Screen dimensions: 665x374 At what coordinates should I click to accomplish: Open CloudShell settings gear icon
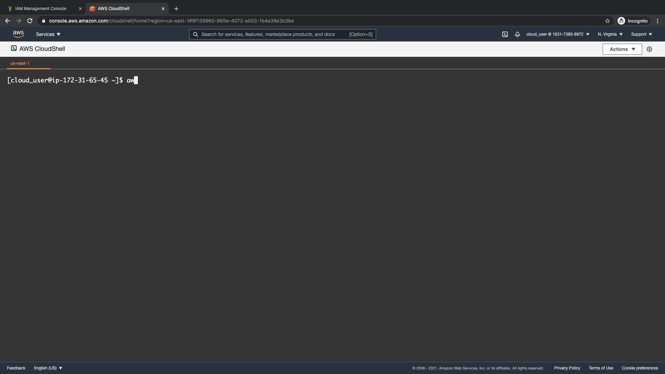pos(649,49)
